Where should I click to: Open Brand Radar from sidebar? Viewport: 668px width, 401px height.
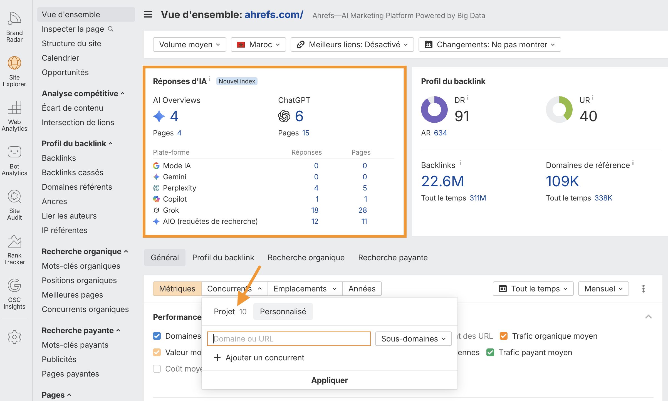click(x=14, y=27)
